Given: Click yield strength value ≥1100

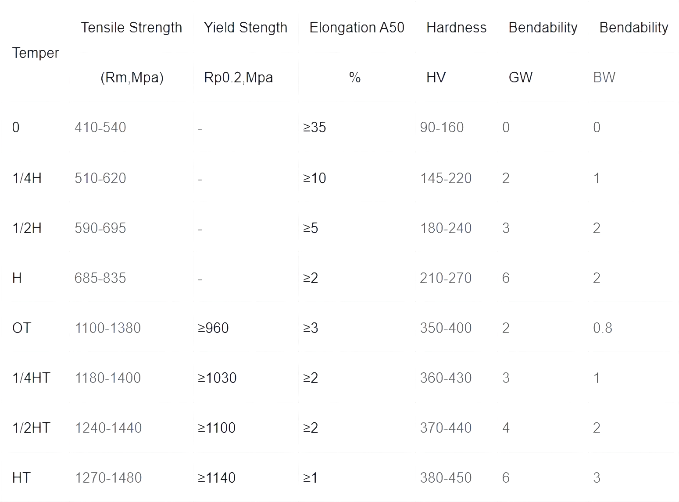Looking at the screenshot, I should tap(217, 428).
